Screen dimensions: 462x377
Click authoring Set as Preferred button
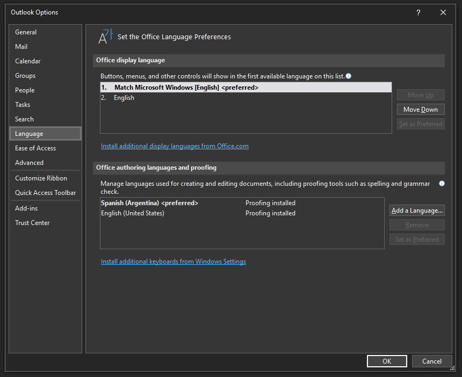417,240
